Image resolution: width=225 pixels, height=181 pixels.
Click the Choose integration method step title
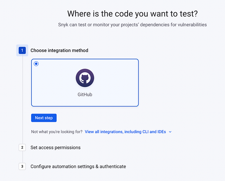59,50
